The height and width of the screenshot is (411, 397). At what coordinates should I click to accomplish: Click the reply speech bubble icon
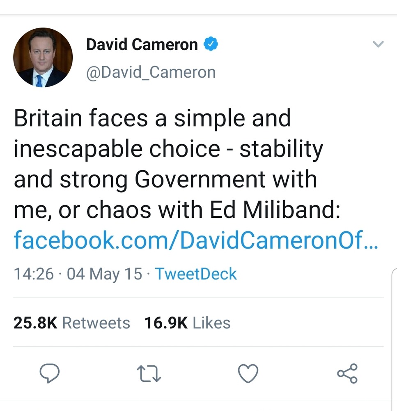tap(50, 373)
